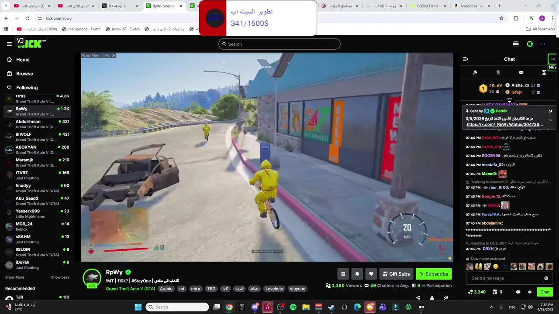Open Steam from taskbar
The image size is (559, 314).
click(331, 307)
